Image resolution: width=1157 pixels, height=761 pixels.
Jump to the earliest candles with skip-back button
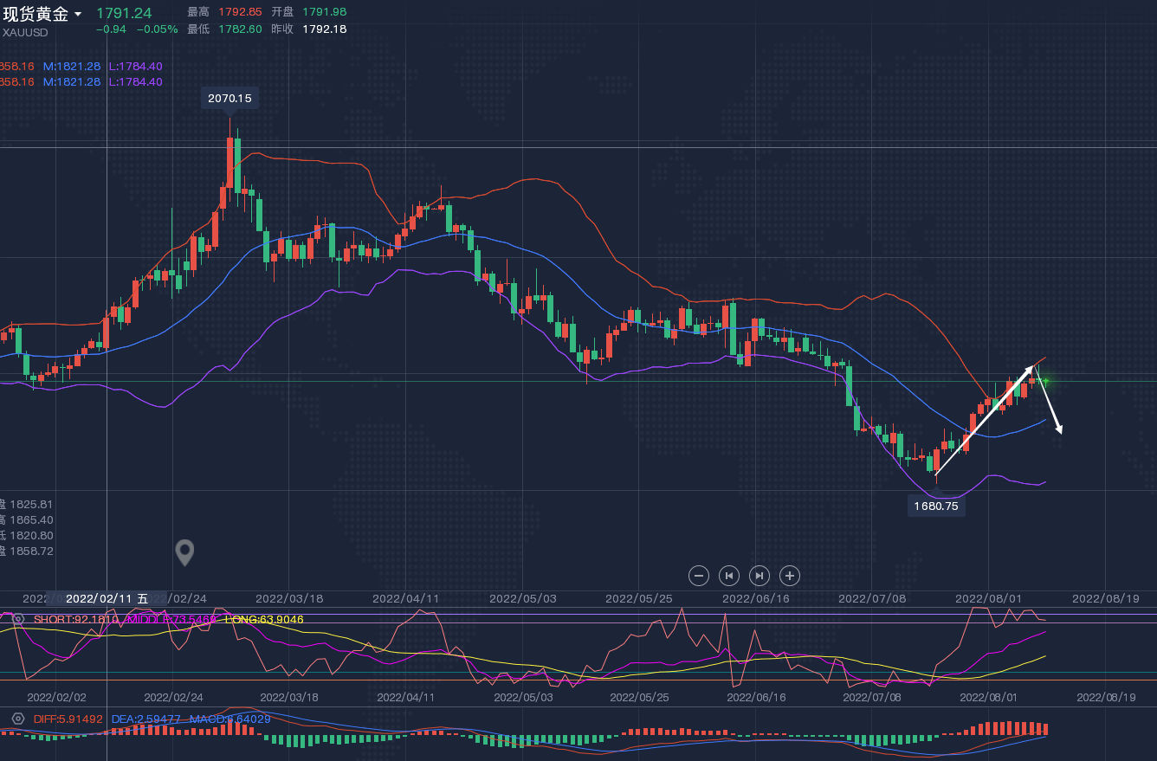point(729,576)
